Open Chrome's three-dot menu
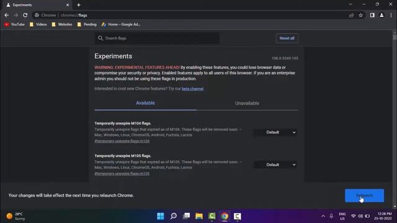Image resolution: width=397 pixels, height=223 pixels. point(391,15)
